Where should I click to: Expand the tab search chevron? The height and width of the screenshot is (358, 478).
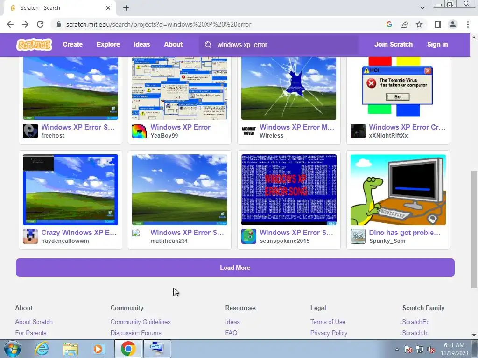coord(422,8)
